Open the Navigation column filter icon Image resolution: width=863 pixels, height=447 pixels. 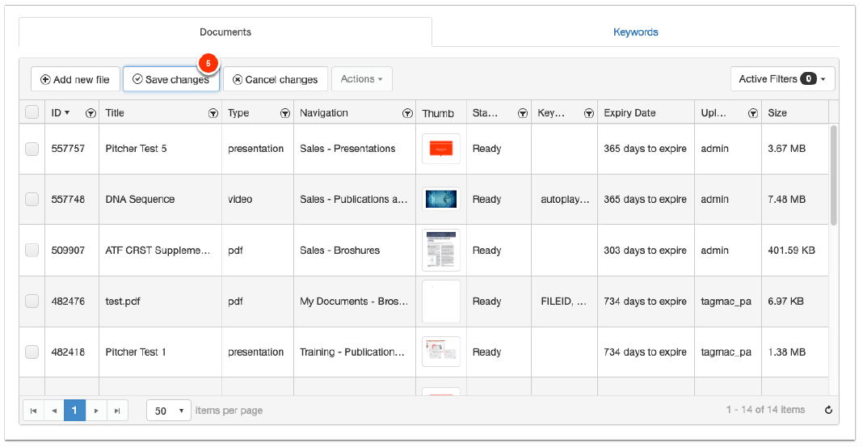408,114
